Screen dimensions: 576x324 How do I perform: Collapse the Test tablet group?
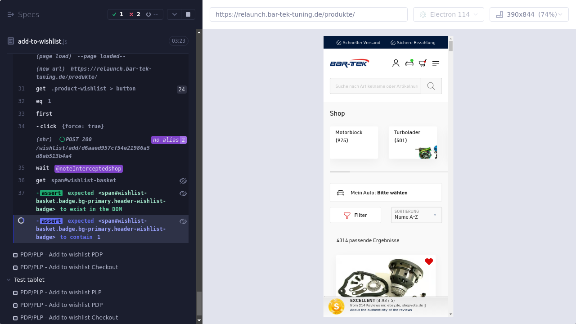pos(9,279)
